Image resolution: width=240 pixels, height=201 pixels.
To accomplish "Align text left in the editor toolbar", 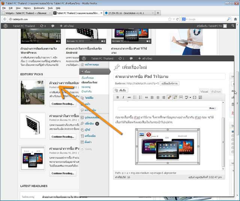I will 152,97.
